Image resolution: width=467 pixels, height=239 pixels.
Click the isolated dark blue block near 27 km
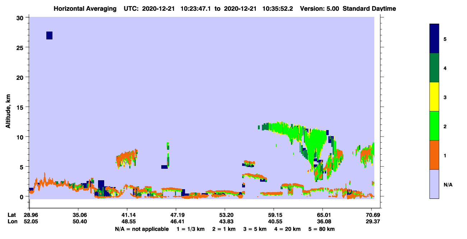coord(49,35)
